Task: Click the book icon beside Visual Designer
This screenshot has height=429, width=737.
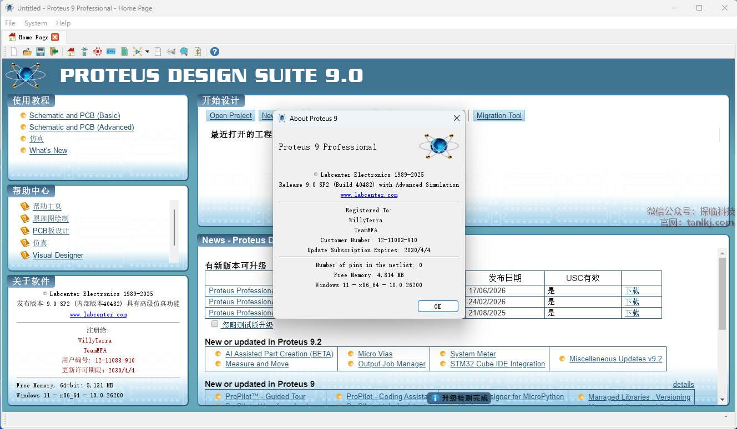Action: click(x=25, y=255)
